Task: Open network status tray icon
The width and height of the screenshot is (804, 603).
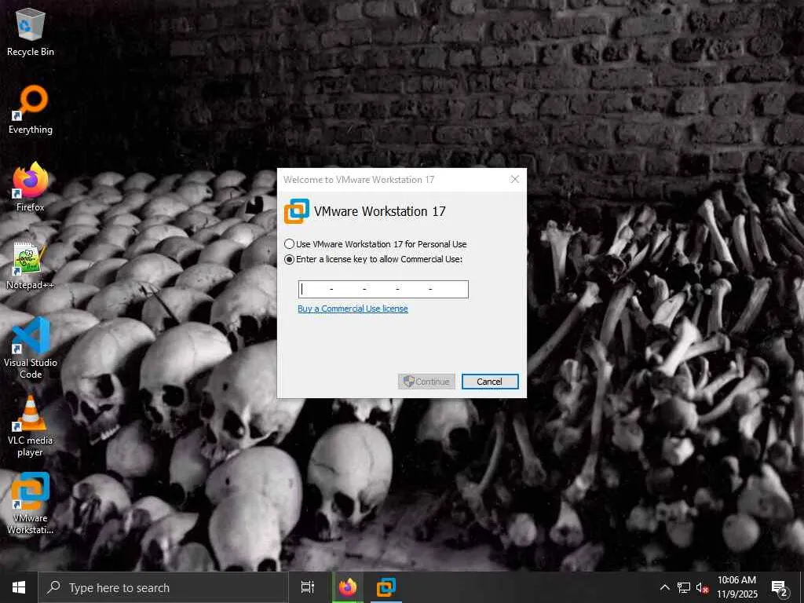Action: tap(684, 587)
